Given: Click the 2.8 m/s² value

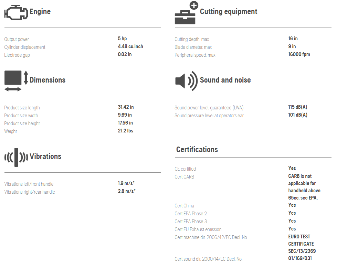Looking at the screenshot, I should coord(127,191).
